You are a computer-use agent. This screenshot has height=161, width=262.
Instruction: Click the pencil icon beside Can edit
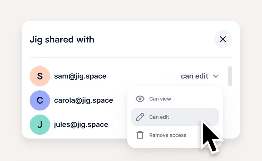pos(140,117)
